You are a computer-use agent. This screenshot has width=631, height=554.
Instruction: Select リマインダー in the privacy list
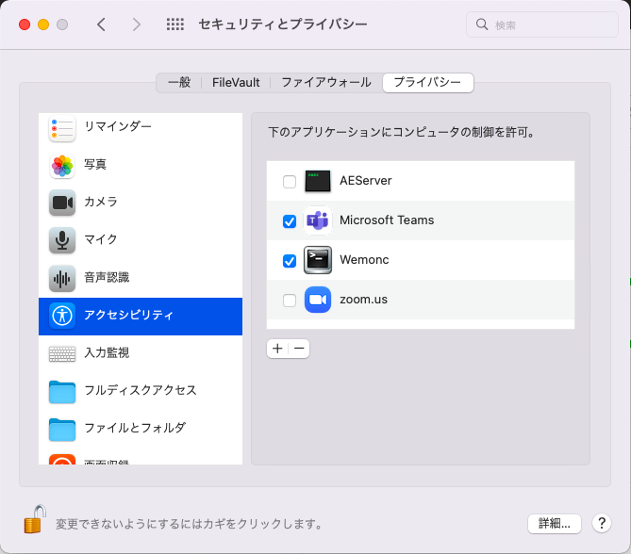point(141,128)
